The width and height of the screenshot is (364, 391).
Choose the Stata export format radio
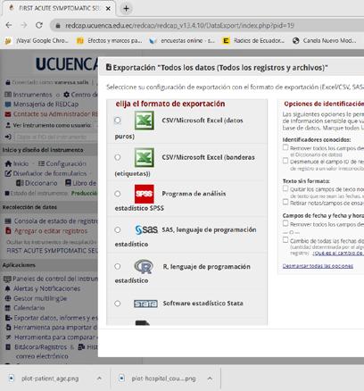tap(118, 304)
